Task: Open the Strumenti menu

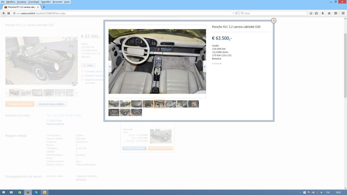Action: coord(57,2)
